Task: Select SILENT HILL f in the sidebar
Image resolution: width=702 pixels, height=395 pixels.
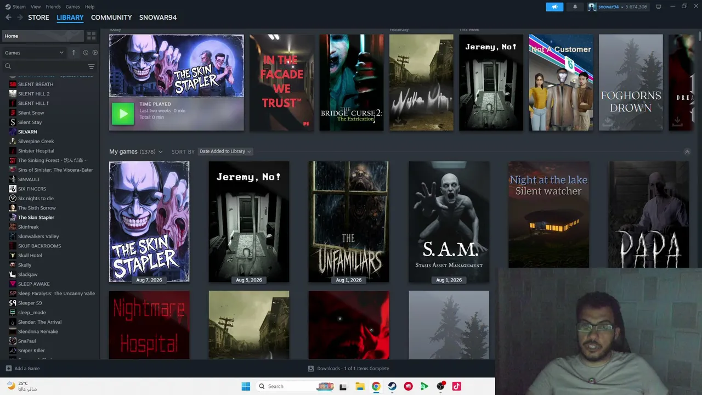Action: pyautogui.click(x=33, y=103)
